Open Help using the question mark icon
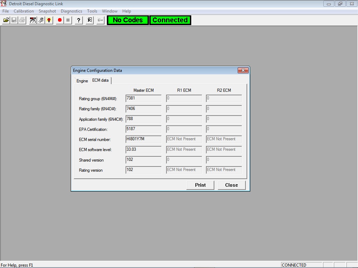 [x=78, y=20]
